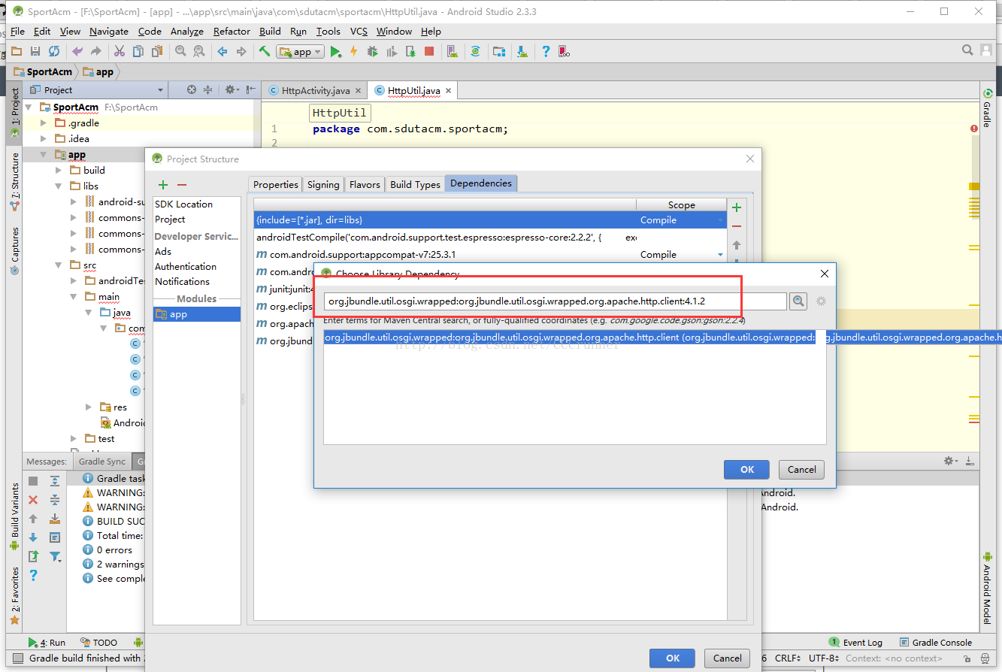The width and height of the screenshot is (1002, 672).
Task: Open the Compile scope dropdown for appcompat-v7
Action: point(721,255)
